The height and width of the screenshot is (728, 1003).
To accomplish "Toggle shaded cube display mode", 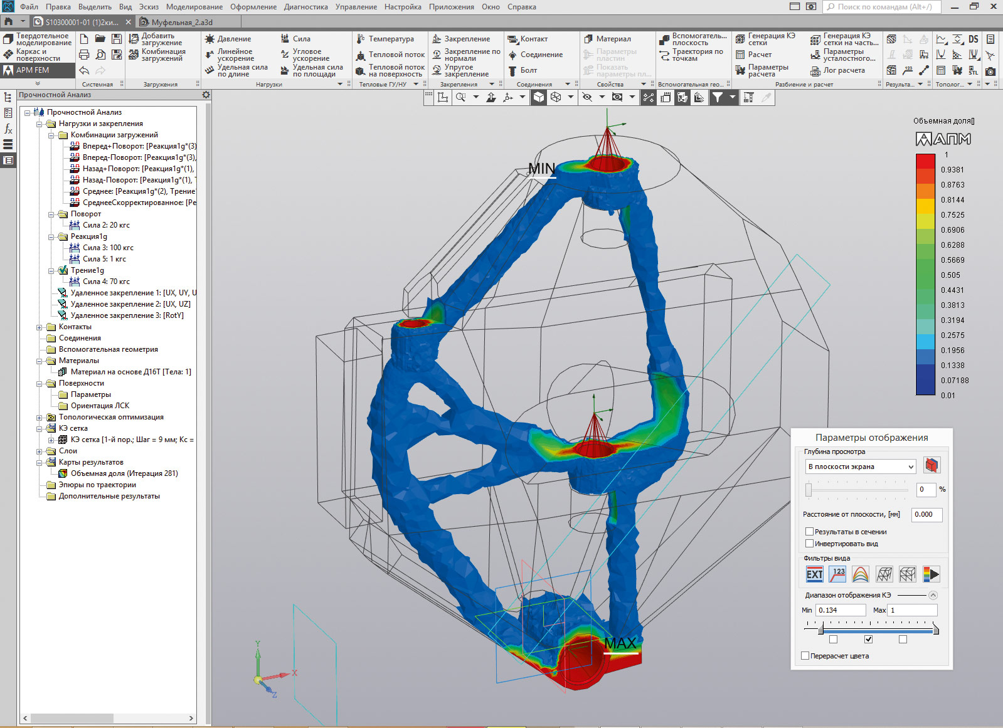I will pyautogui.click(x=538, y=97).
